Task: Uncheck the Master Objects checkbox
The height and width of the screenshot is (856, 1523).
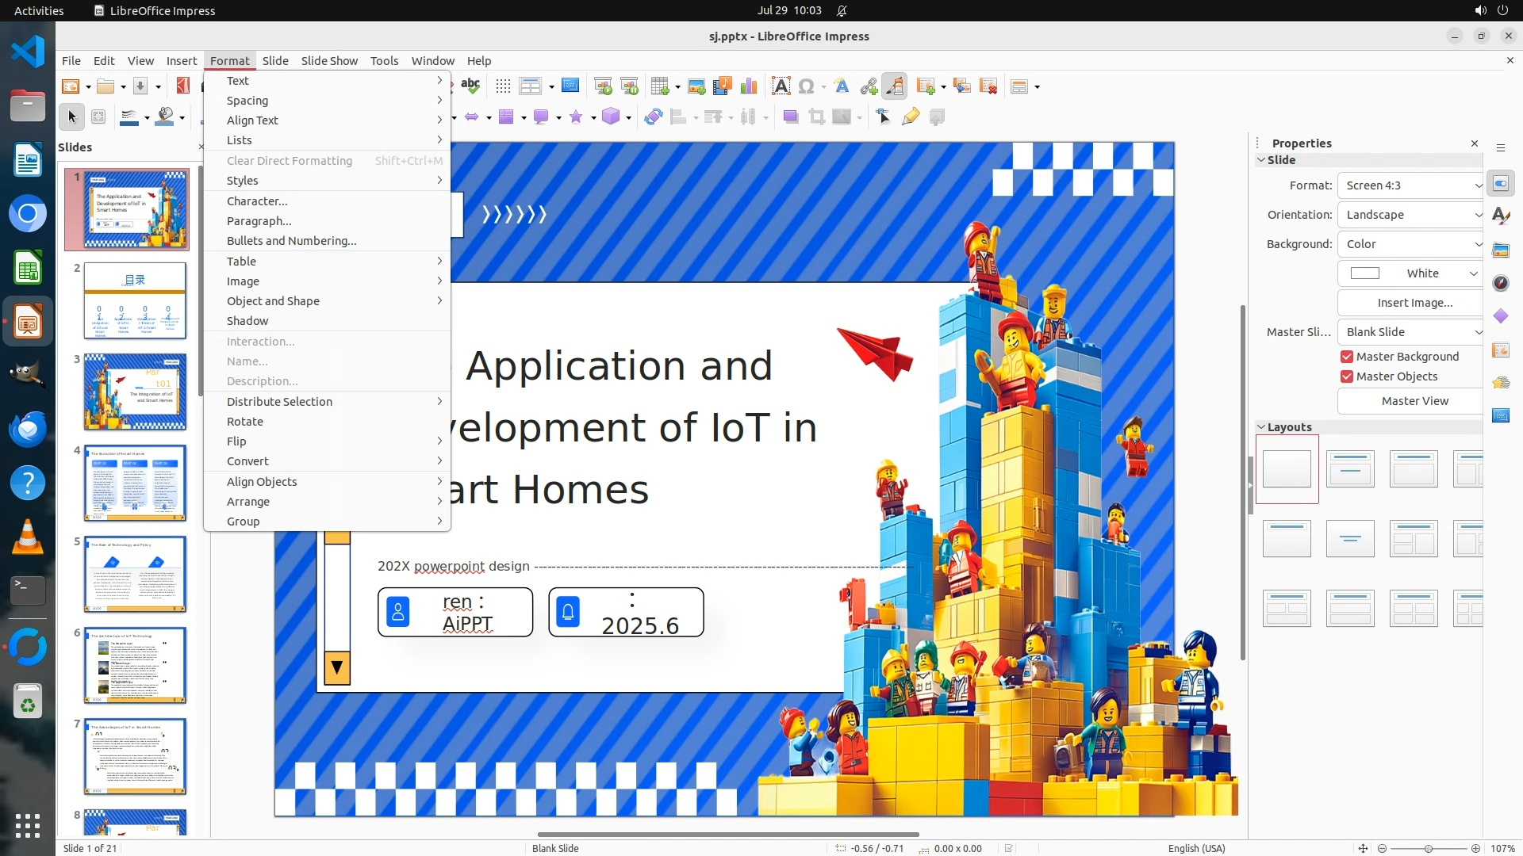Action: [x=1347, y=376]
